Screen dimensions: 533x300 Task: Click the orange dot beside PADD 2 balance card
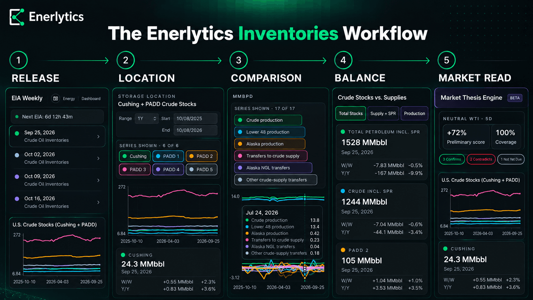pos(343,250)
